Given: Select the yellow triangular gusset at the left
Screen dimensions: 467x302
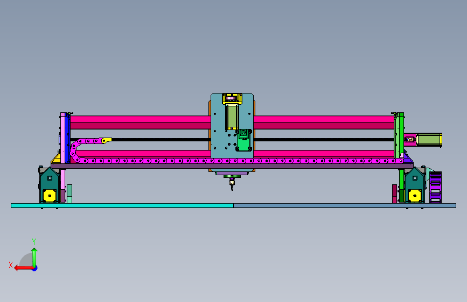Looking at the screenshot, I should 57,158.
